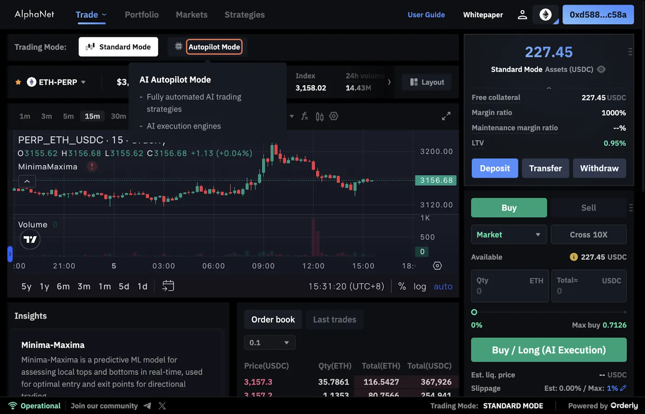Screen dimensions: 645x414
Task: Click the Ethereum network icon
Action: [545, 15]
